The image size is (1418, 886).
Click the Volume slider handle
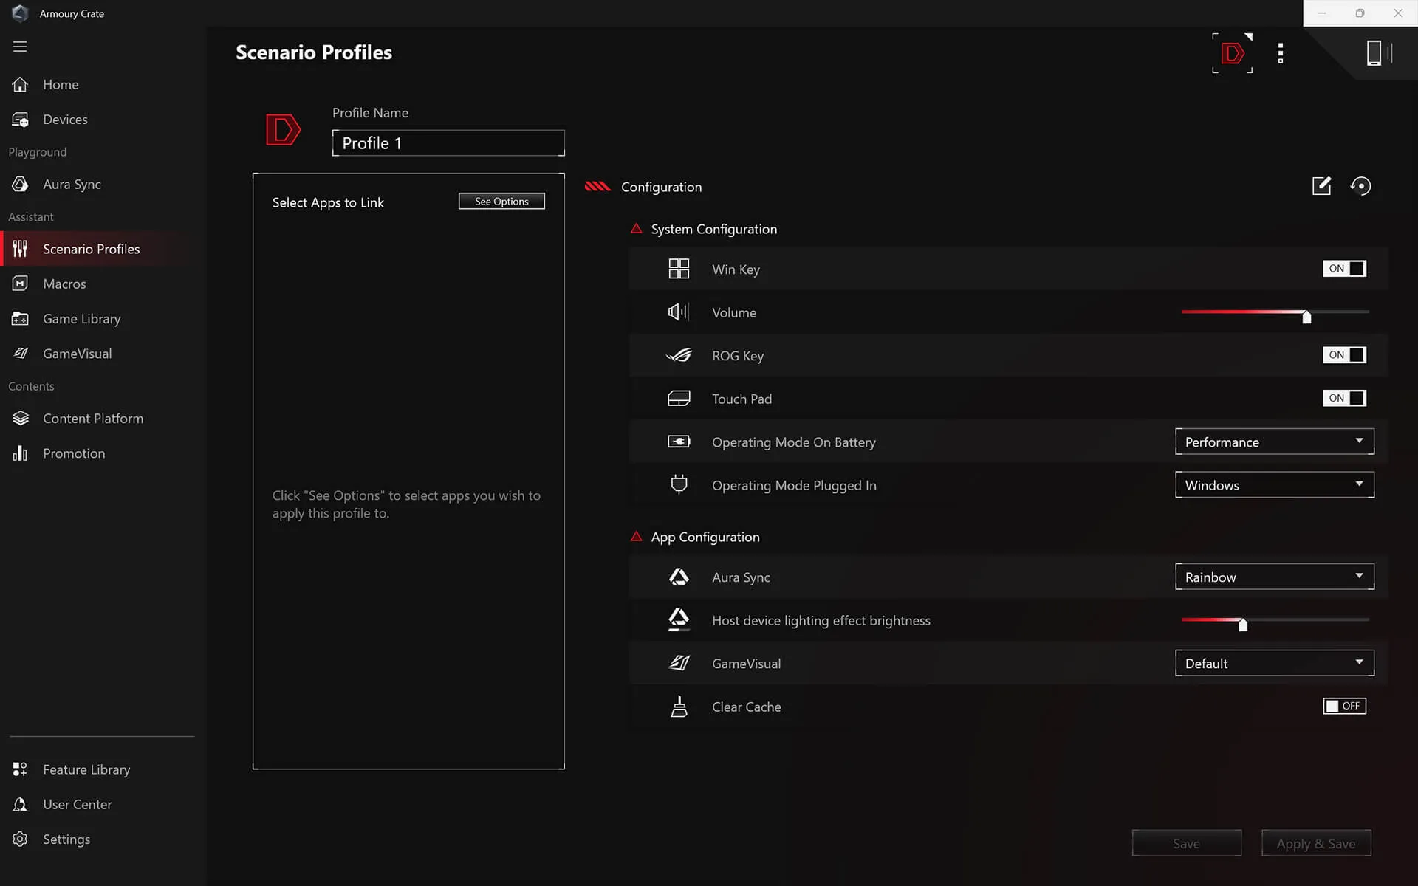(1306, 317)
